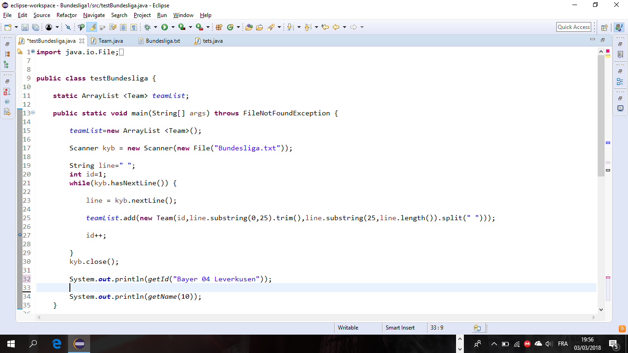Screen dimensions: 628x353
Task: Click the Open Task folder icon
Action: [259, 27]
